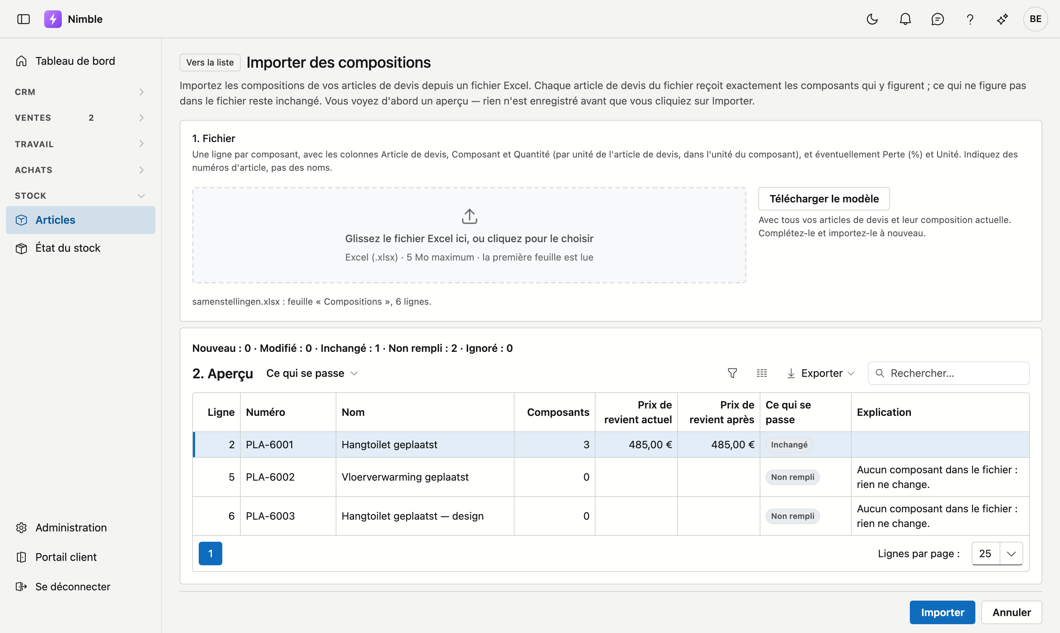Open État du stock
Image resolution: width=1060 pixels, height=633 pixels.
tap(81, 248)
